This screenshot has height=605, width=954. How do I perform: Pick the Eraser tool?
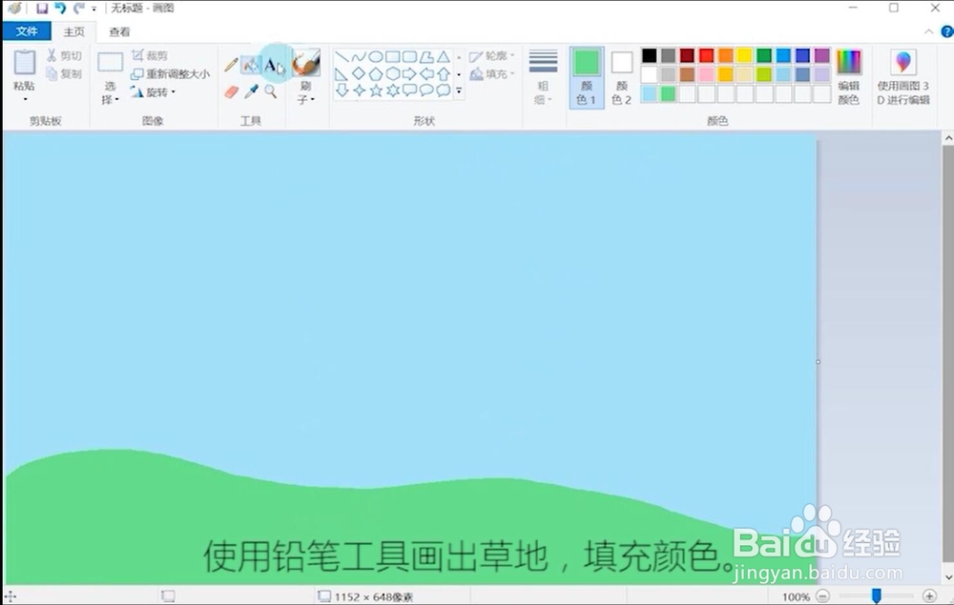[x=230, y=91]
